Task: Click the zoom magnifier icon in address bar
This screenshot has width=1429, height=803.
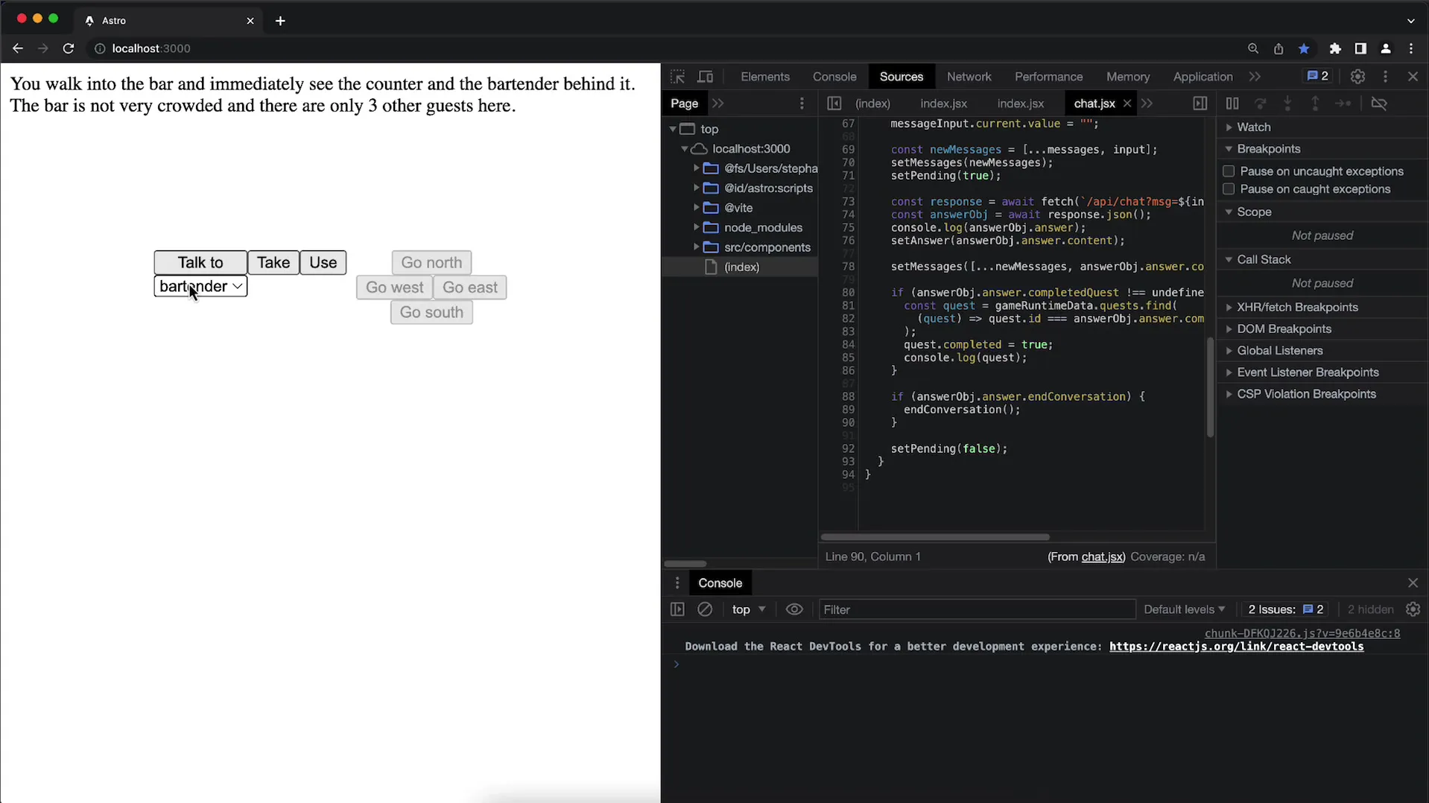Action: pos(1253,48)
